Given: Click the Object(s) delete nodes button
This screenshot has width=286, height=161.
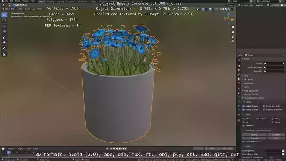Looking at the screenshot, I should tap(254, 138).
